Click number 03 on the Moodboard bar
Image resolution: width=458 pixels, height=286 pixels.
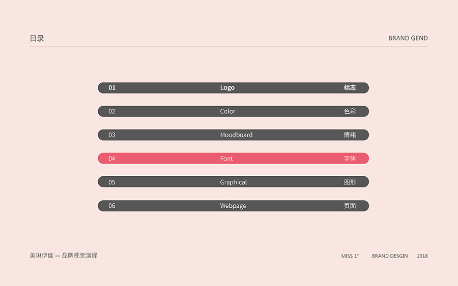tap(112, 135)
